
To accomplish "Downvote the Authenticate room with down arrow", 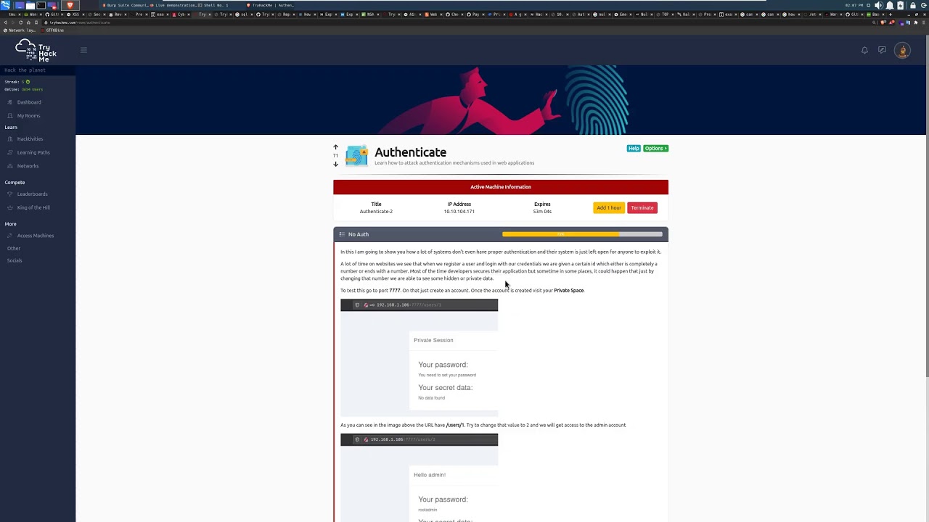I will [x=335, y=164].
